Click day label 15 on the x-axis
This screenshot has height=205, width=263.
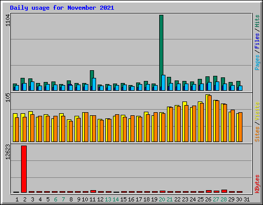[123, 199]
